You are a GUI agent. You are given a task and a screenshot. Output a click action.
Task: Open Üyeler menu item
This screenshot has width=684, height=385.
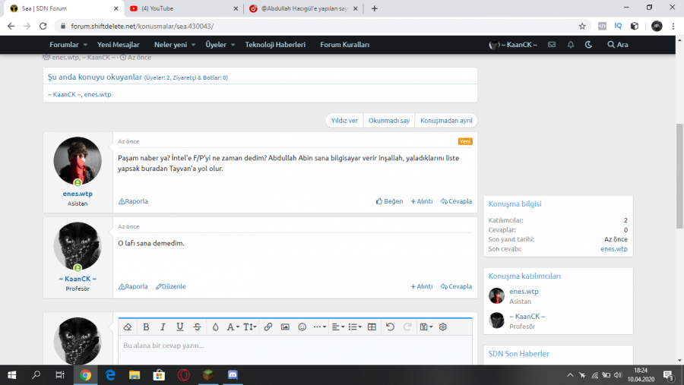[216, 45]
